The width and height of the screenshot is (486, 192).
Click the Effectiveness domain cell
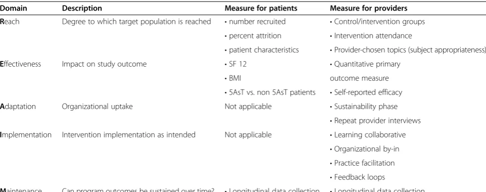pyautogui.click(x=20, y=64)
